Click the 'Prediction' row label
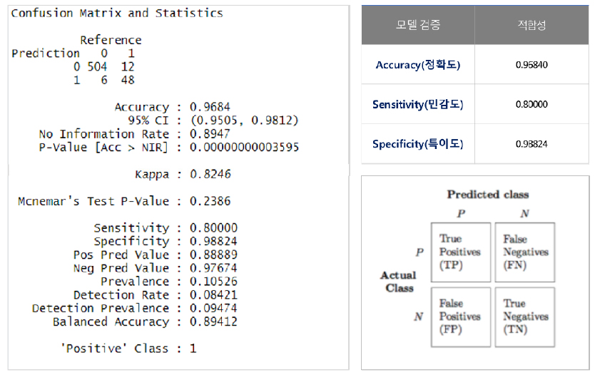 point(46,53)
